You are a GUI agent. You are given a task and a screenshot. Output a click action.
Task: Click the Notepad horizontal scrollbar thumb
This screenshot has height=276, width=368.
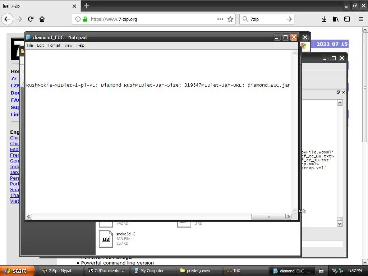pyautogui.click(x=268, y=217)
